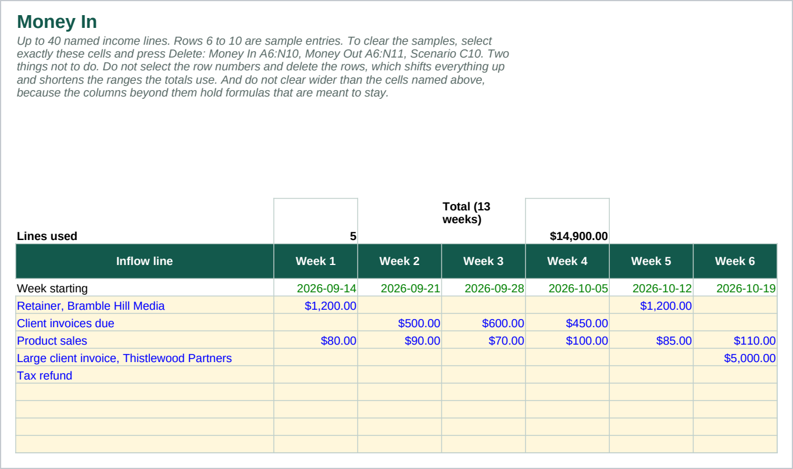The width and height of the screenshot is (793, 469).
Task: Click the Week 1 column header
Action: pos(316,262)
